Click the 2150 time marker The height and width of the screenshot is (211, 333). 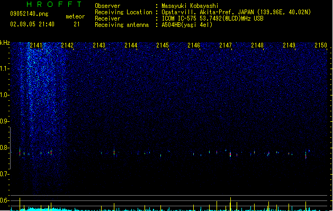pyautogui.click(x=321, y=45)
